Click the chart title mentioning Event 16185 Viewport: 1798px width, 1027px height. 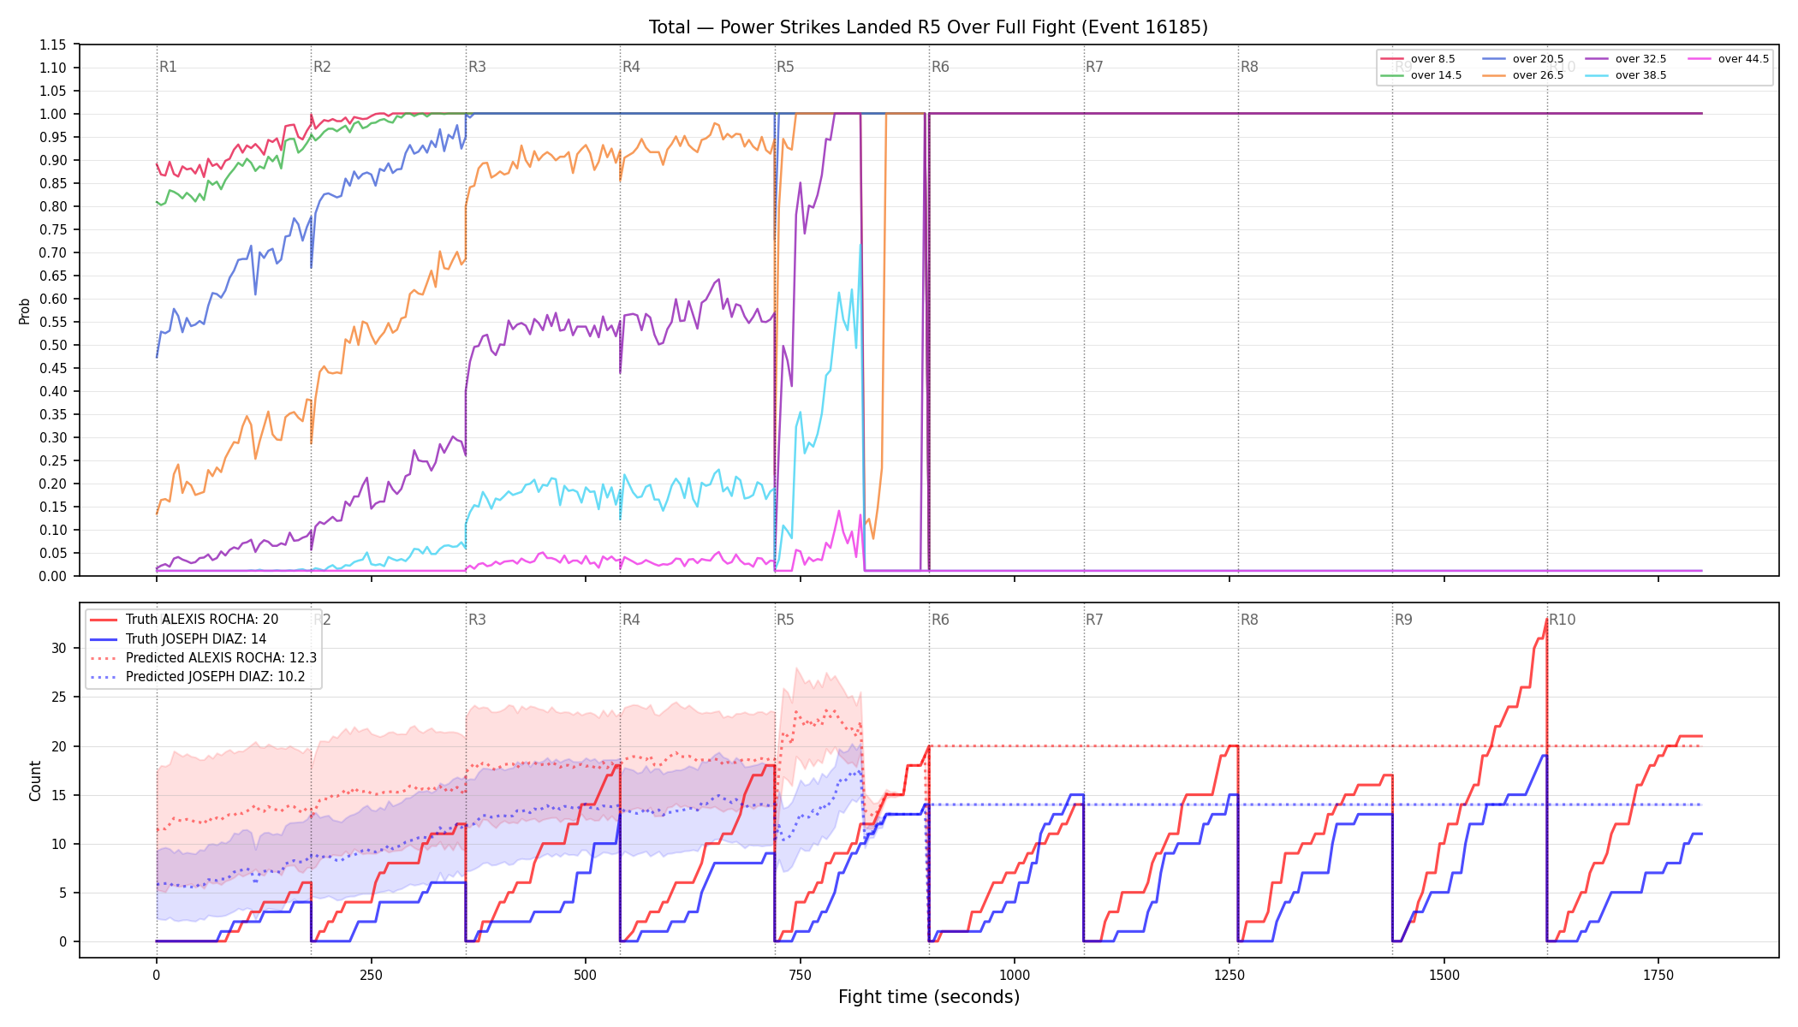click(928, 27)
